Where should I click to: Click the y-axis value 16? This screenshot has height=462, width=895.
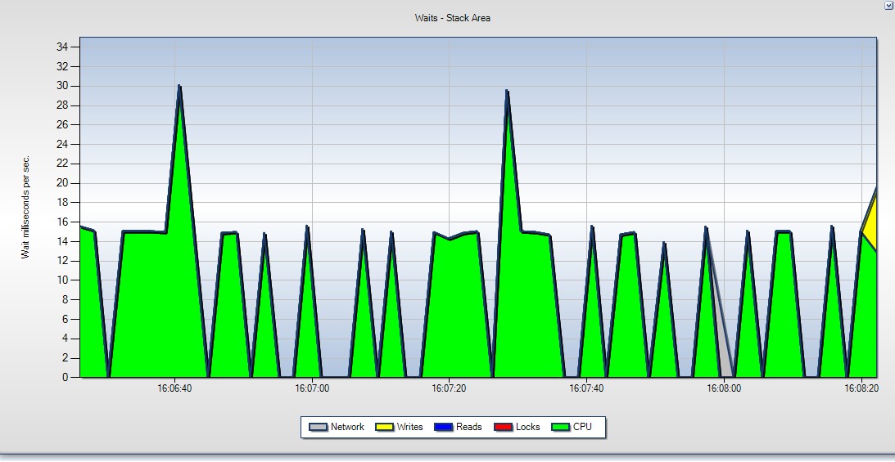(x=62, y=222)
